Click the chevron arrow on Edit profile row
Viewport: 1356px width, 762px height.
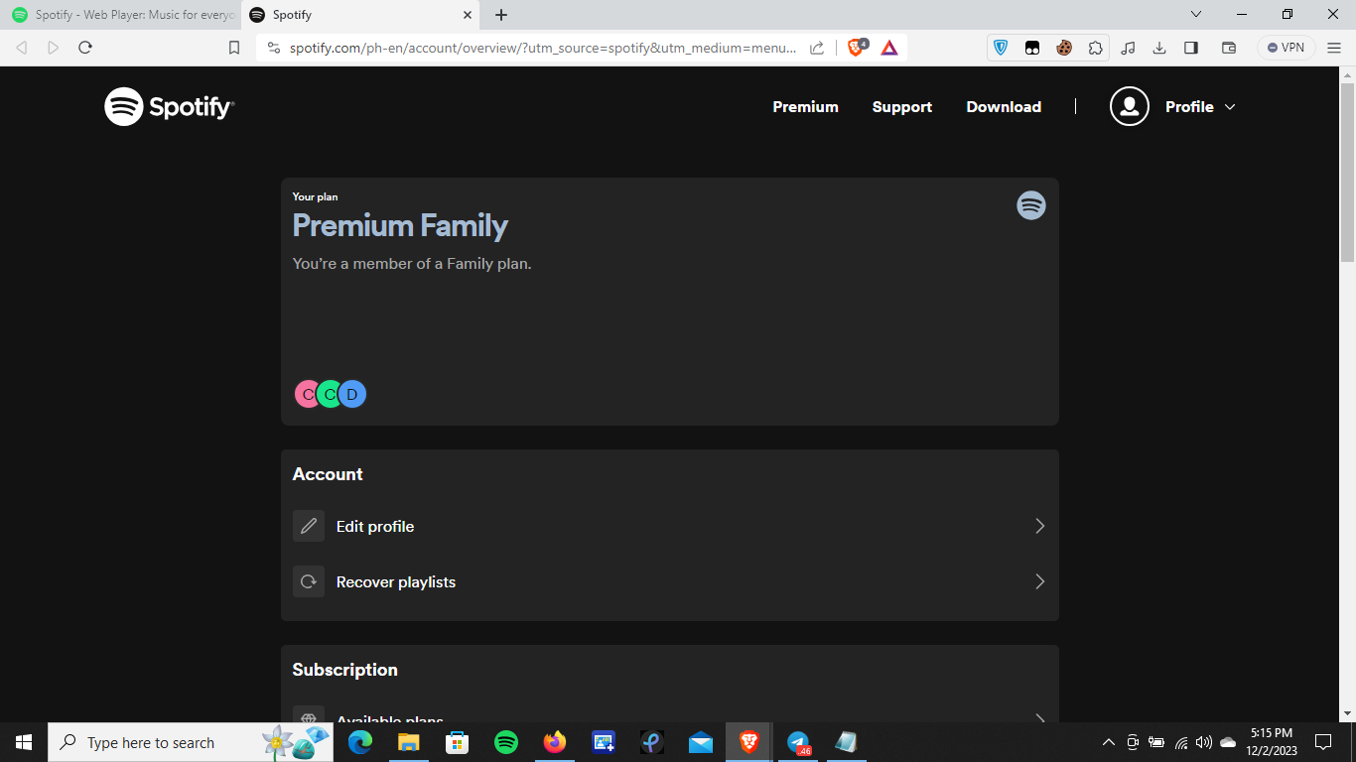point(1039,526)
